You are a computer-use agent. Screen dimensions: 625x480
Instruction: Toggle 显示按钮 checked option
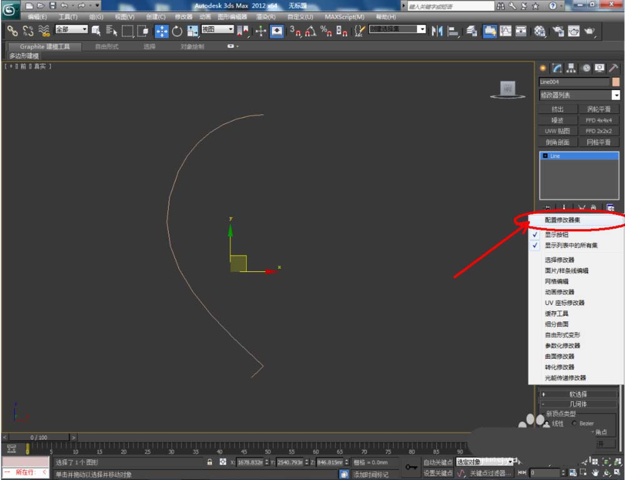[x=556, y=235]
